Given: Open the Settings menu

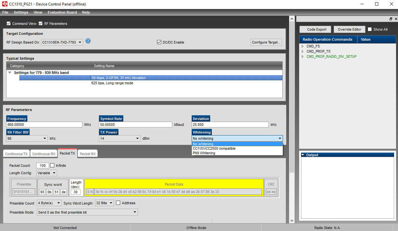Looking at the screenshot, I should pos(21,12).
